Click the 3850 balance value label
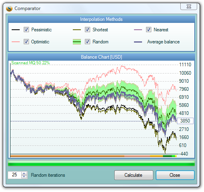The image size is (204, 192). [x=185, y=121]
